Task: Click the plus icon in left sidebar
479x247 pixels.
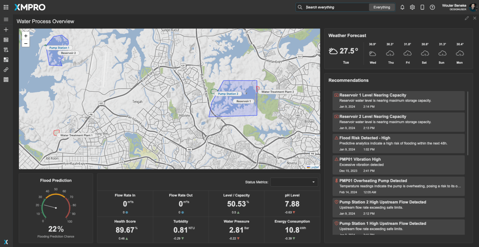Action: (6, 30)
